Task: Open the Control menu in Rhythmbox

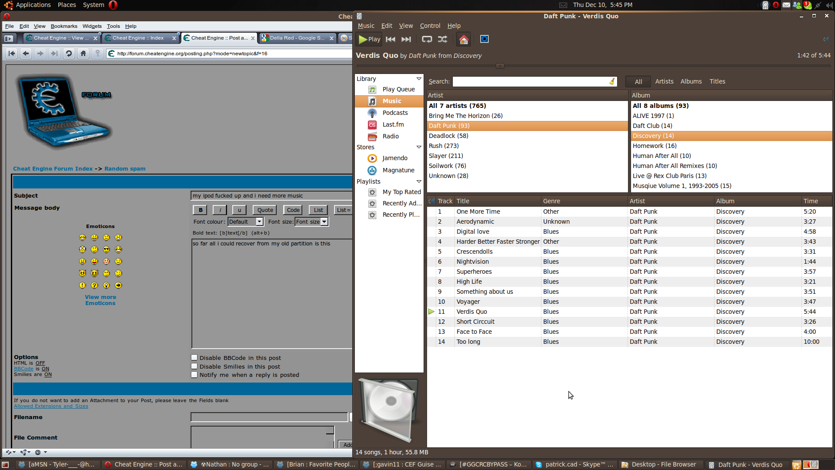Action: coord(430,26)
